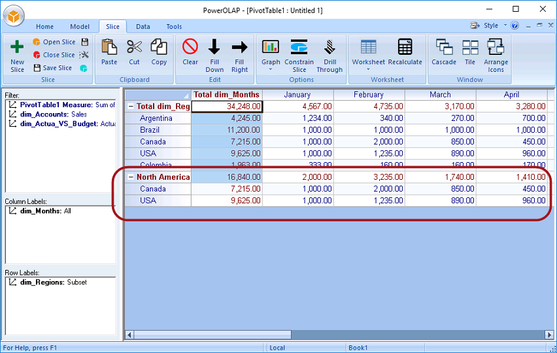Click the Paste clipboard icon
Viewport: 557px width, 353px height.
109,47
